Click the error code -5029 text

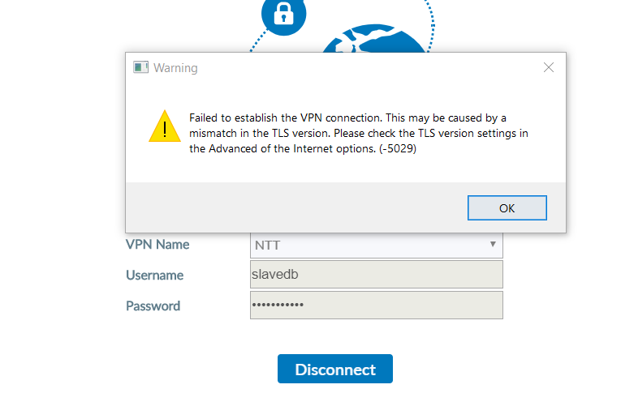click(398, 148)
